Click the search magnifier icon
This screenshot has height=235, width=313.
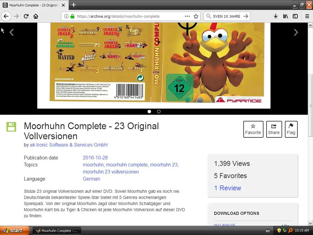click(208, 16)
